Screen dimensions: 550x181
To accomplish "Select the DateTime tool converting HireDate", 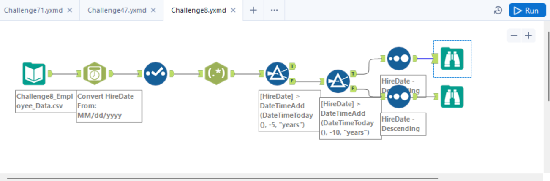I will coord(95,73).
